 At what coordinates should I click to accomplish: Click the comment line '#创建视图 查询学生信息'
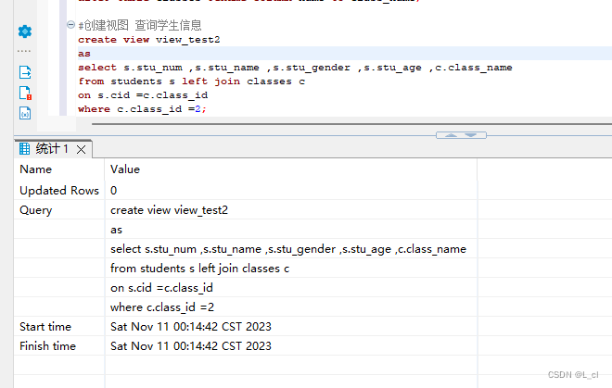pyautogui.click(x=140, y=25)
